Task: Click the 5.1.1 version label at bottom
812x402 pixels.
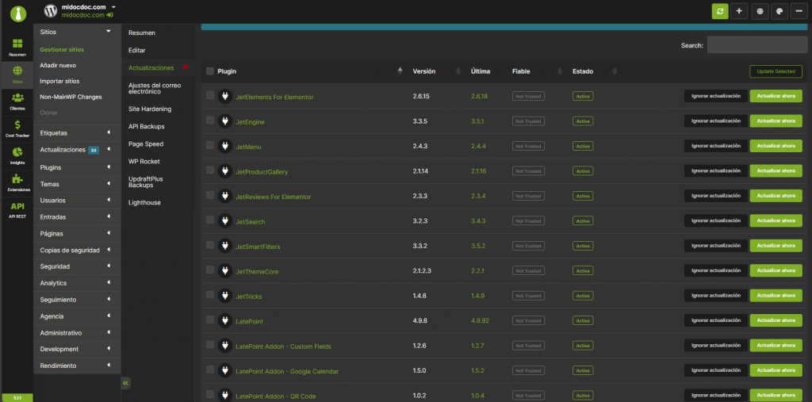Action: click(17, 398)
